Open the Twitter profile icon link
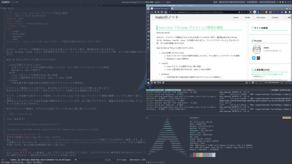This screenshot has width=292, height=164. tap(254, 58)
